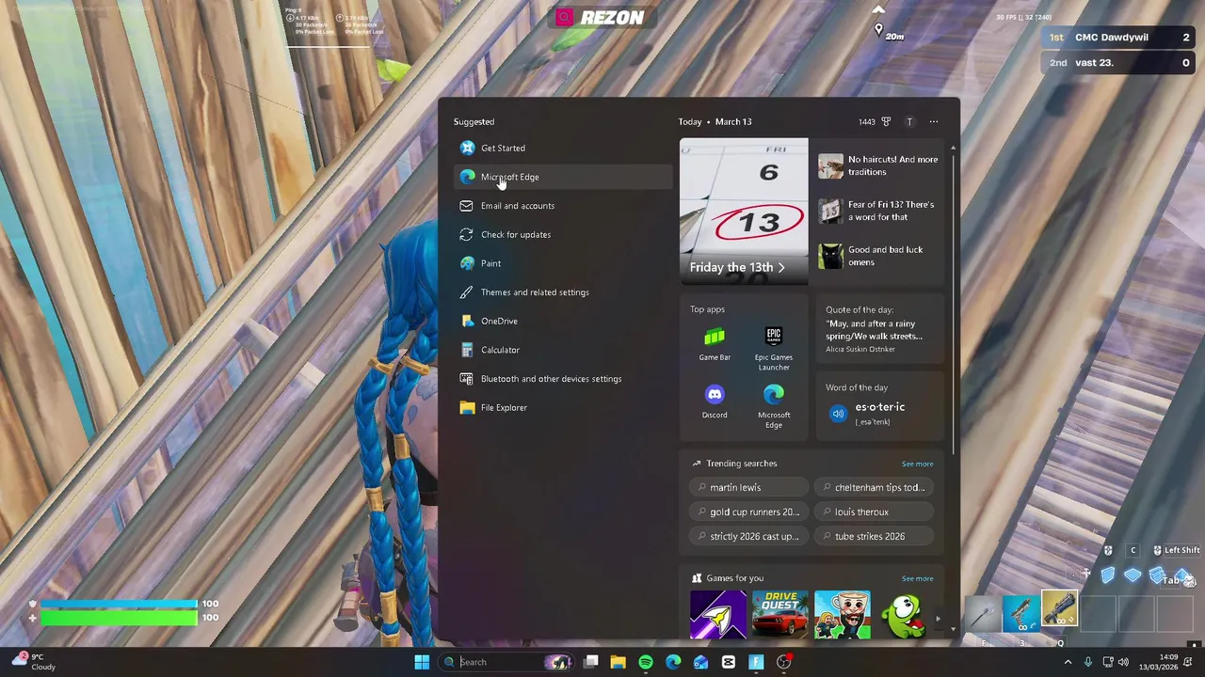Open the weather widget showing 9°C Cloudy
This screenshot has width=1205, height=677.
tap(33, 662)
